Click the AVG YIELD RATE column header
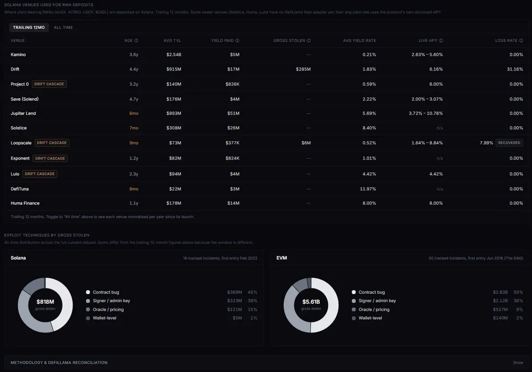The image size is (532, 372). [360, 40]
